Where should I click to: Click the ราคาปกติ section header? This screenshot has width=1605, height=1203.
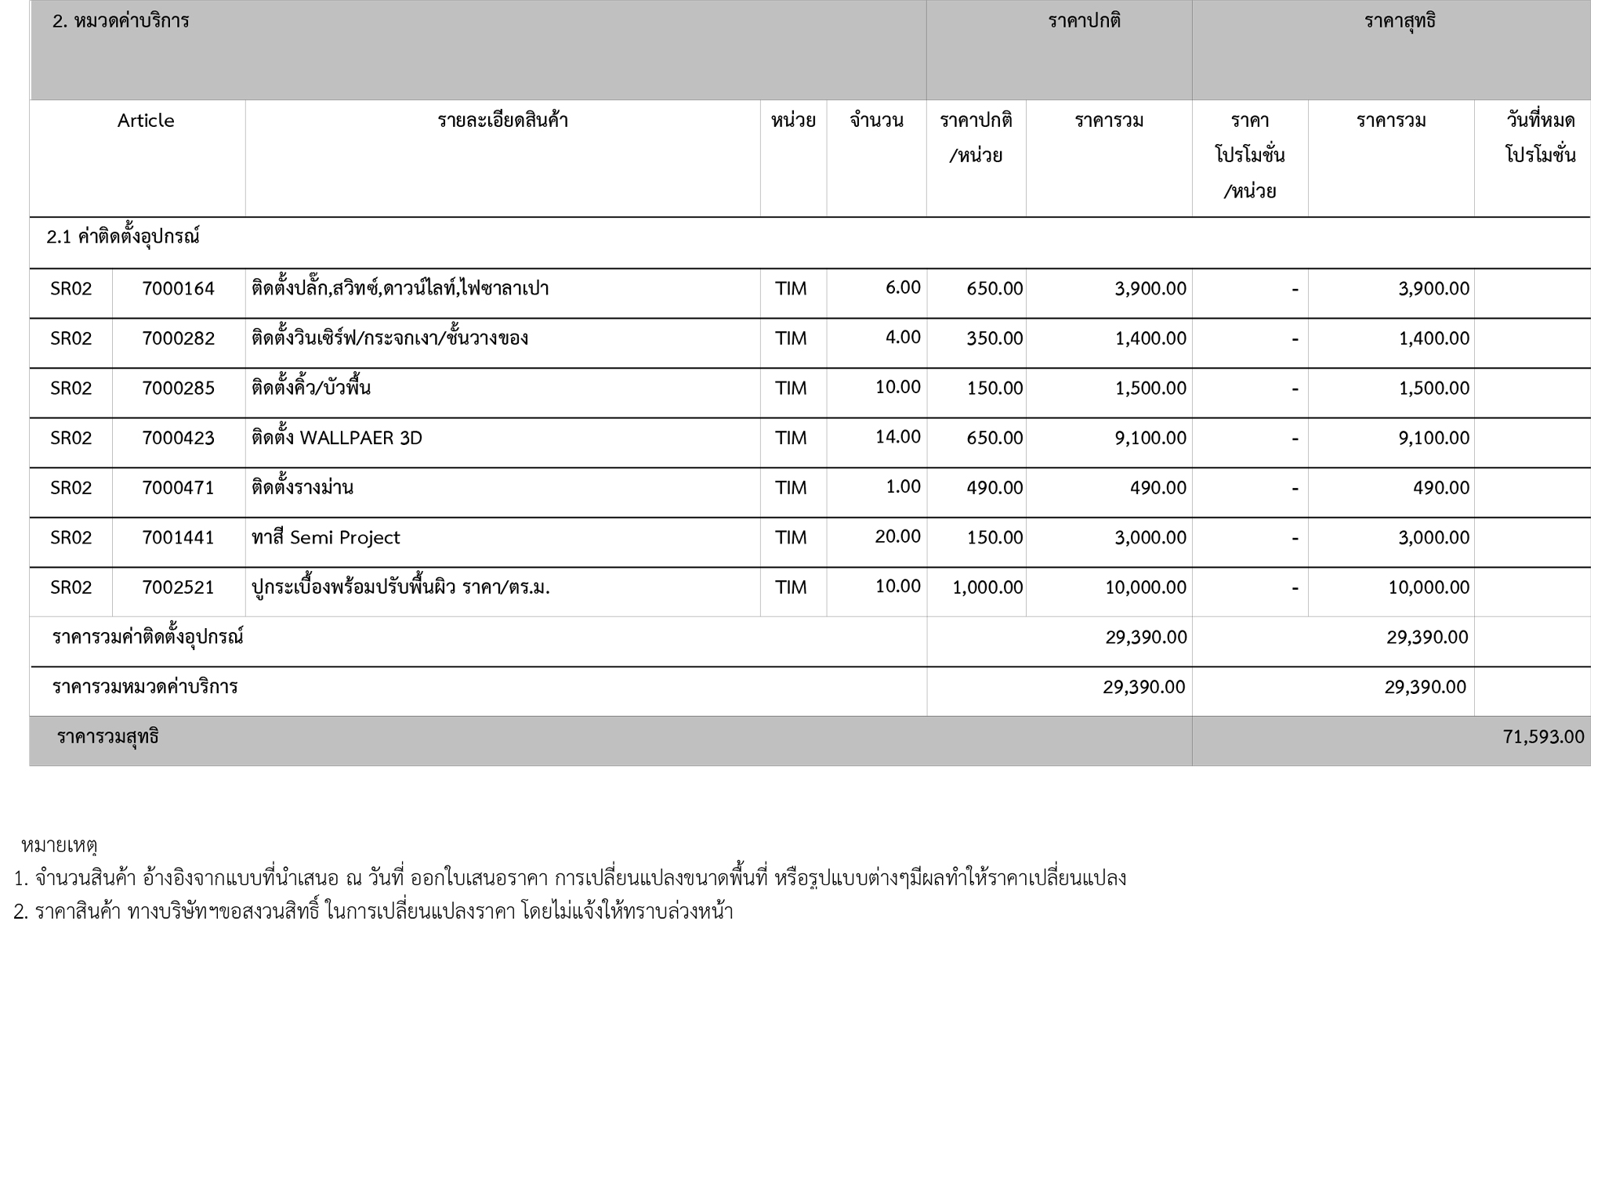point(1084,21)
